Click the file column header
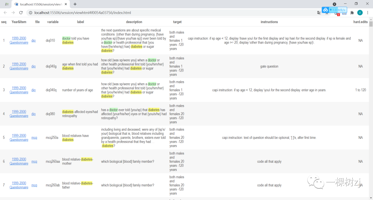The width and height of the screenshot is (373, 200). 37,22
